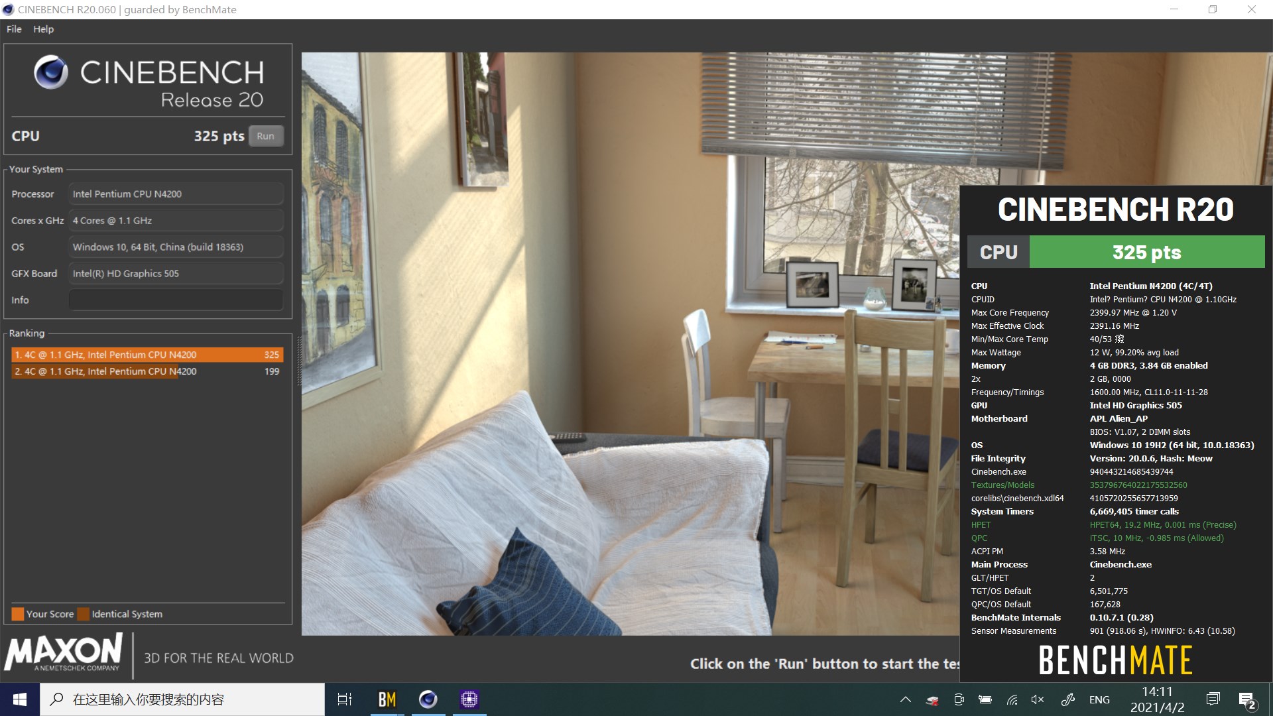Click the Max Core Frequency value
The height and width of the screenshot is (716, 1273).
1133,313
